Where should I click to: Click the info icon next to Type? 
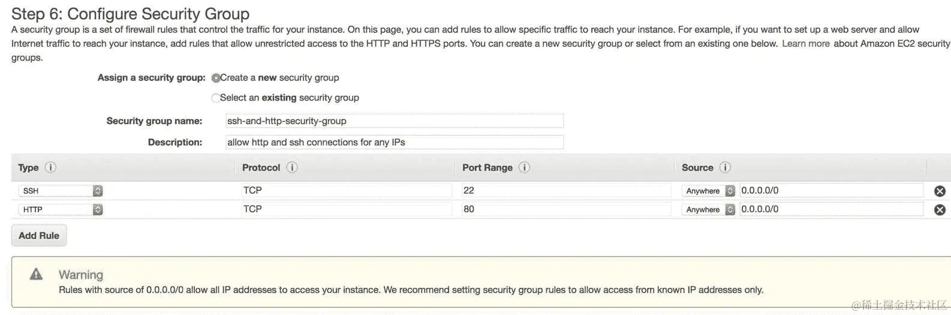(51, 168)
